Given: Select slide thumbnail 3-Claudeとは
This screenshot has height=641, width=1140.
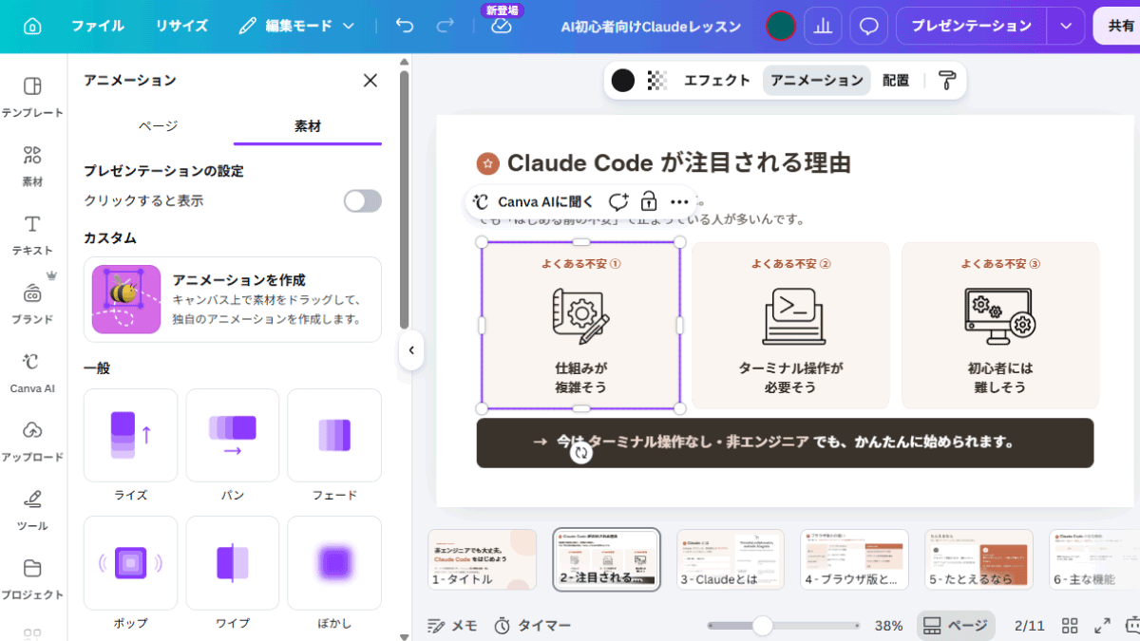Looking at the screenshot, I should (731, 559).
